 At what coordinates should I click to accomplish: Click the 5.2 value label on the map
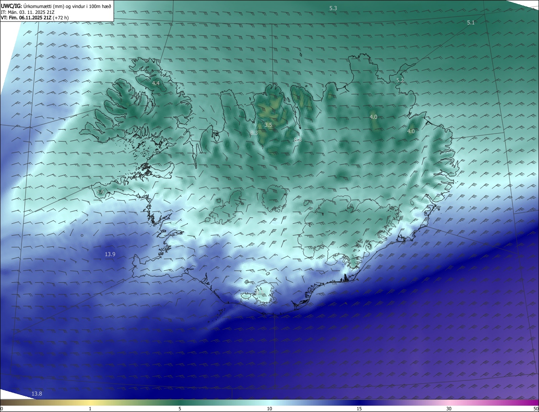400,80
